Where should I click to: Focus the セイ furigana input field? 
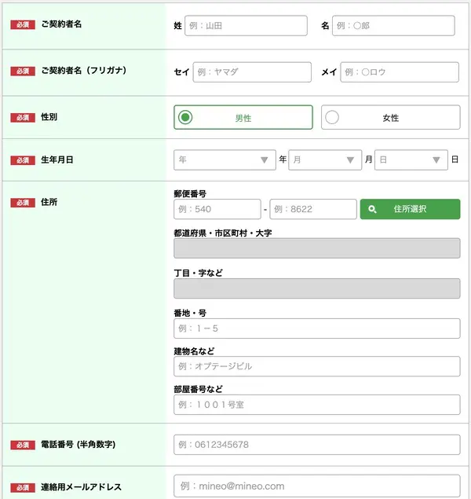(x=251, y=72)
